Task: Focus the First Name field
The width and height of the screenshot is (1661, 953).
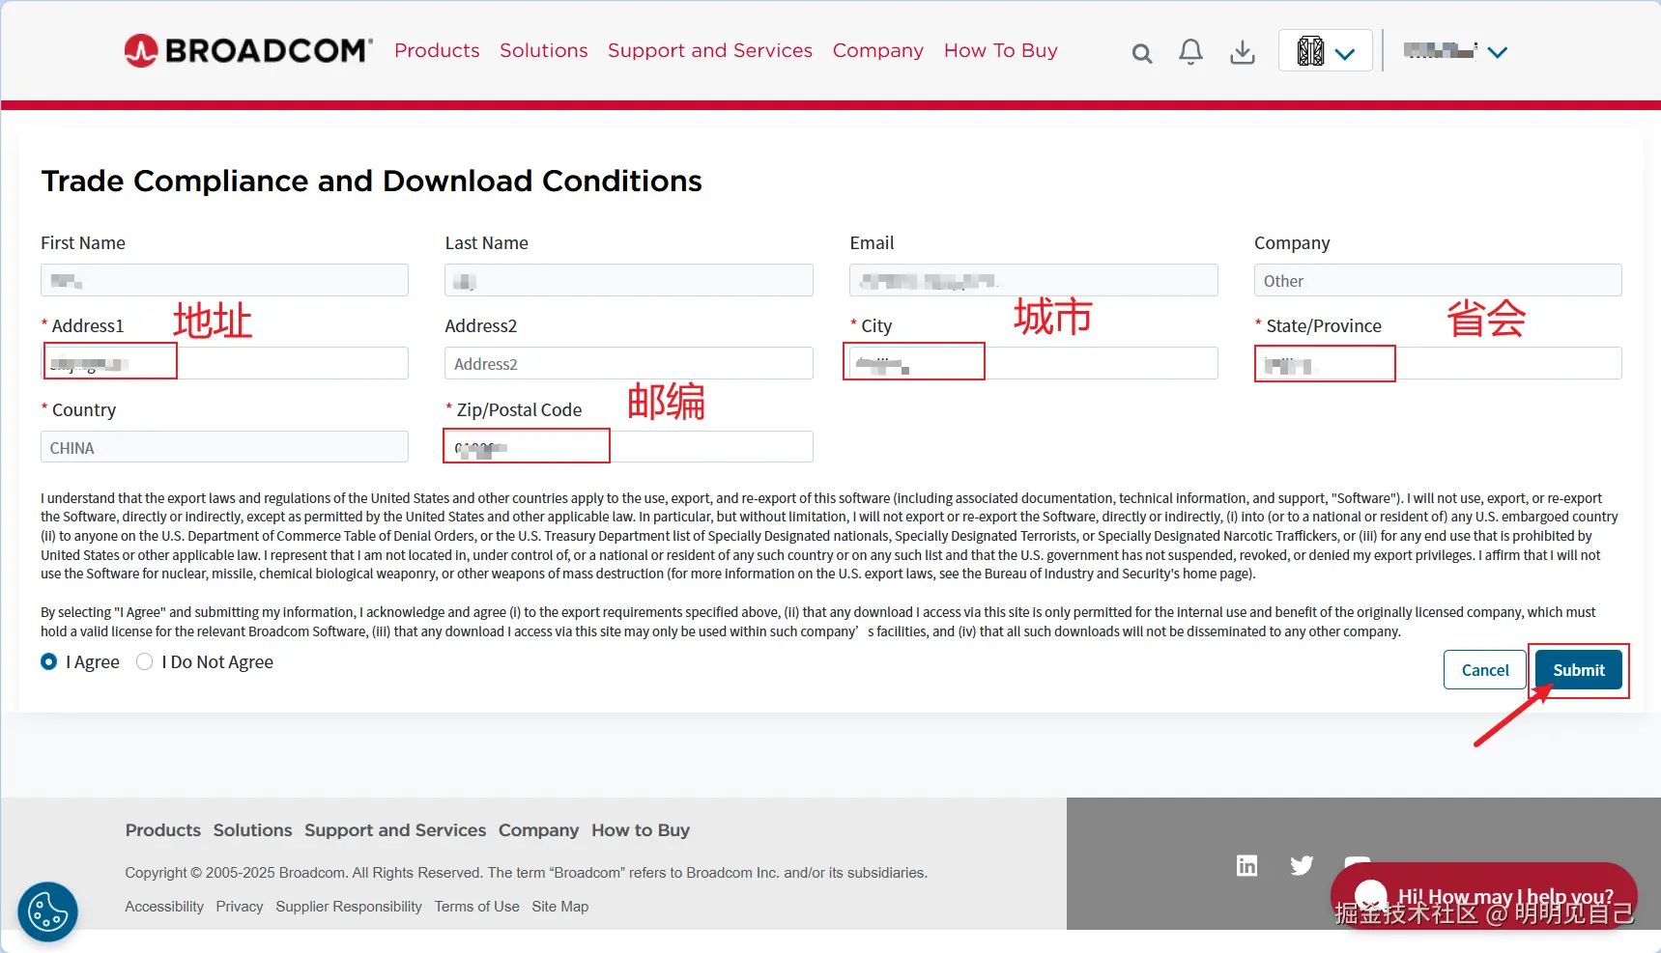Action: pos(224,280)
